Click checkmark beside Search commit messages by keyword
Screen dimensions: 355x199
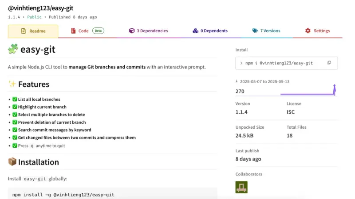click(x=15, y=130)
